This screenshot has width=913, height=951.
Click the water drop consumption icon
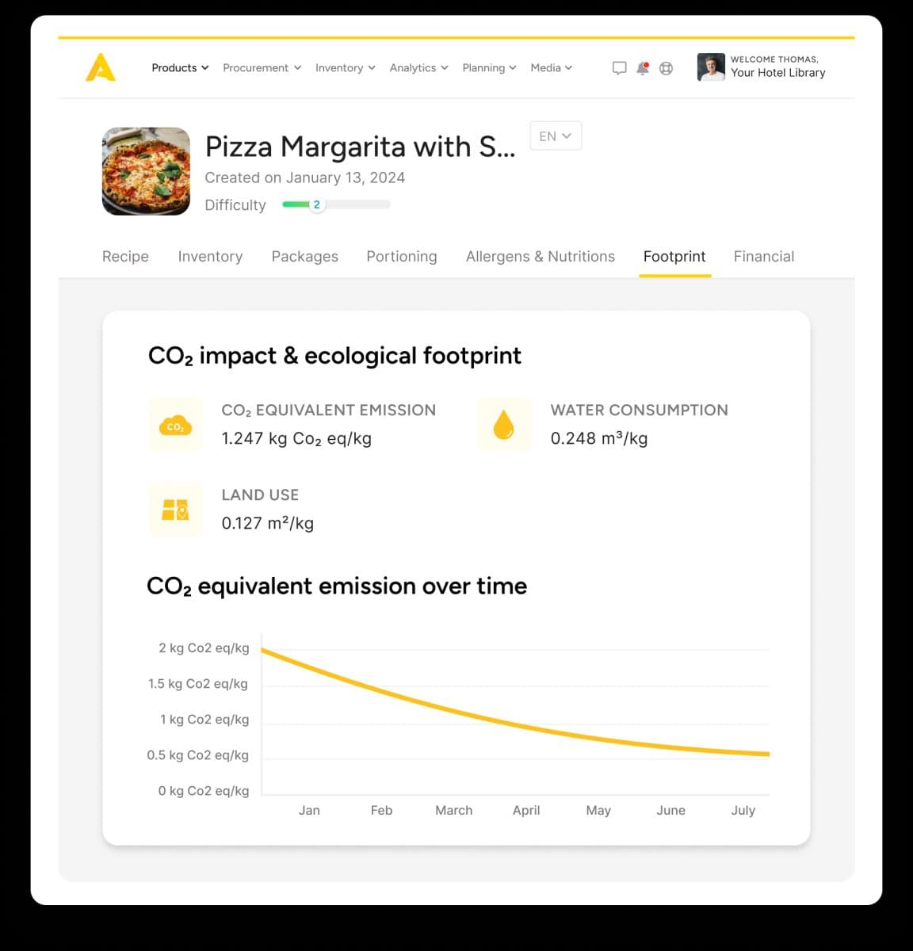tap(504, 425)
